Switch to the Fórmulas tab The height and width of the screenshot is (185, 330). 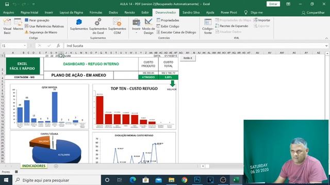click(96, 12)
